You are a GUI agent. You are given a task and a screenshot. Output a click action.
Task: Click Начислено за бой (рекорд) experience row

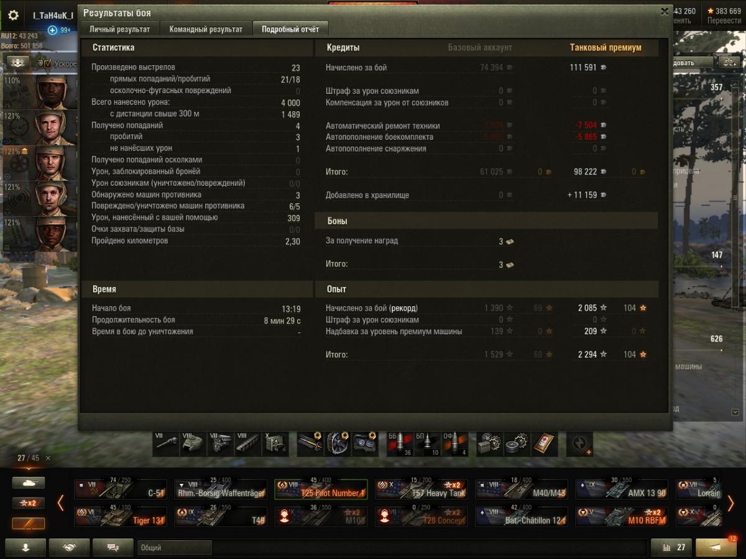pos(486,308)
